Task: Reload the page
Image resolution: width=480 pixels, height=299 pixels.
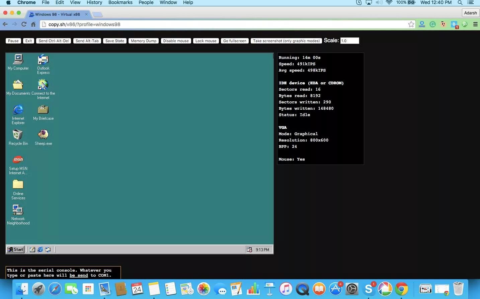Action: point(24,24)
